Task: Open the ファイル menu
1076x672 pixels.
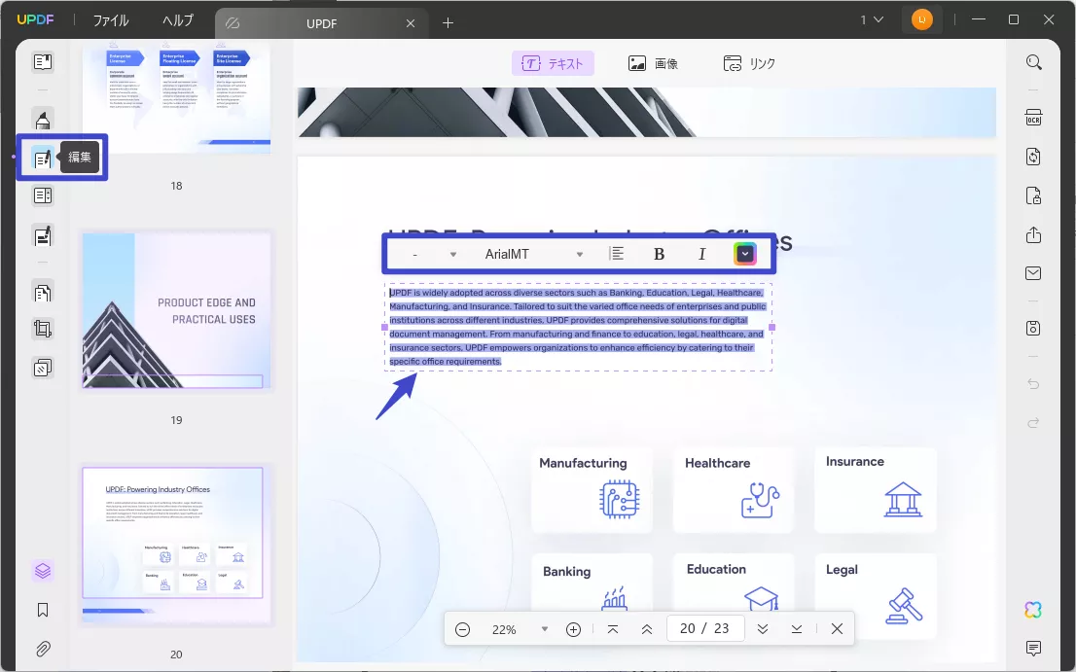Action: [x=111, y=20]
